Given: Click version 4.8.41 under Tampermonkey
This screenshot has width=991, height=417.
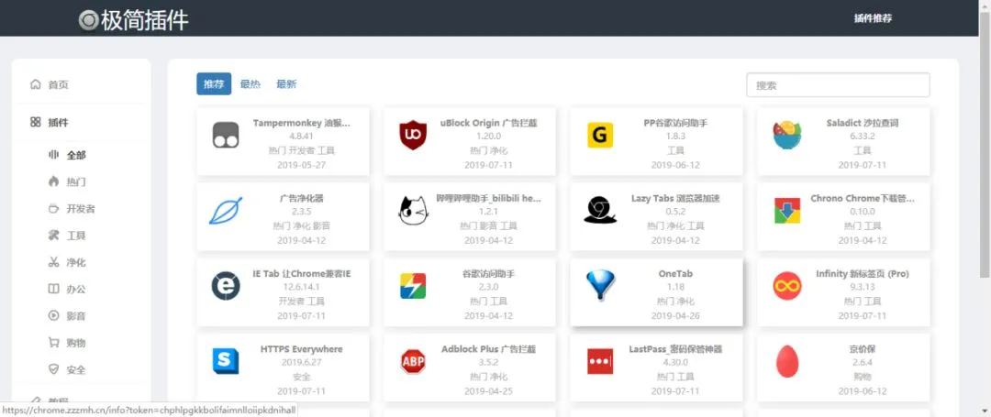Looking at the screenshot, I should (x=302, y=137).
